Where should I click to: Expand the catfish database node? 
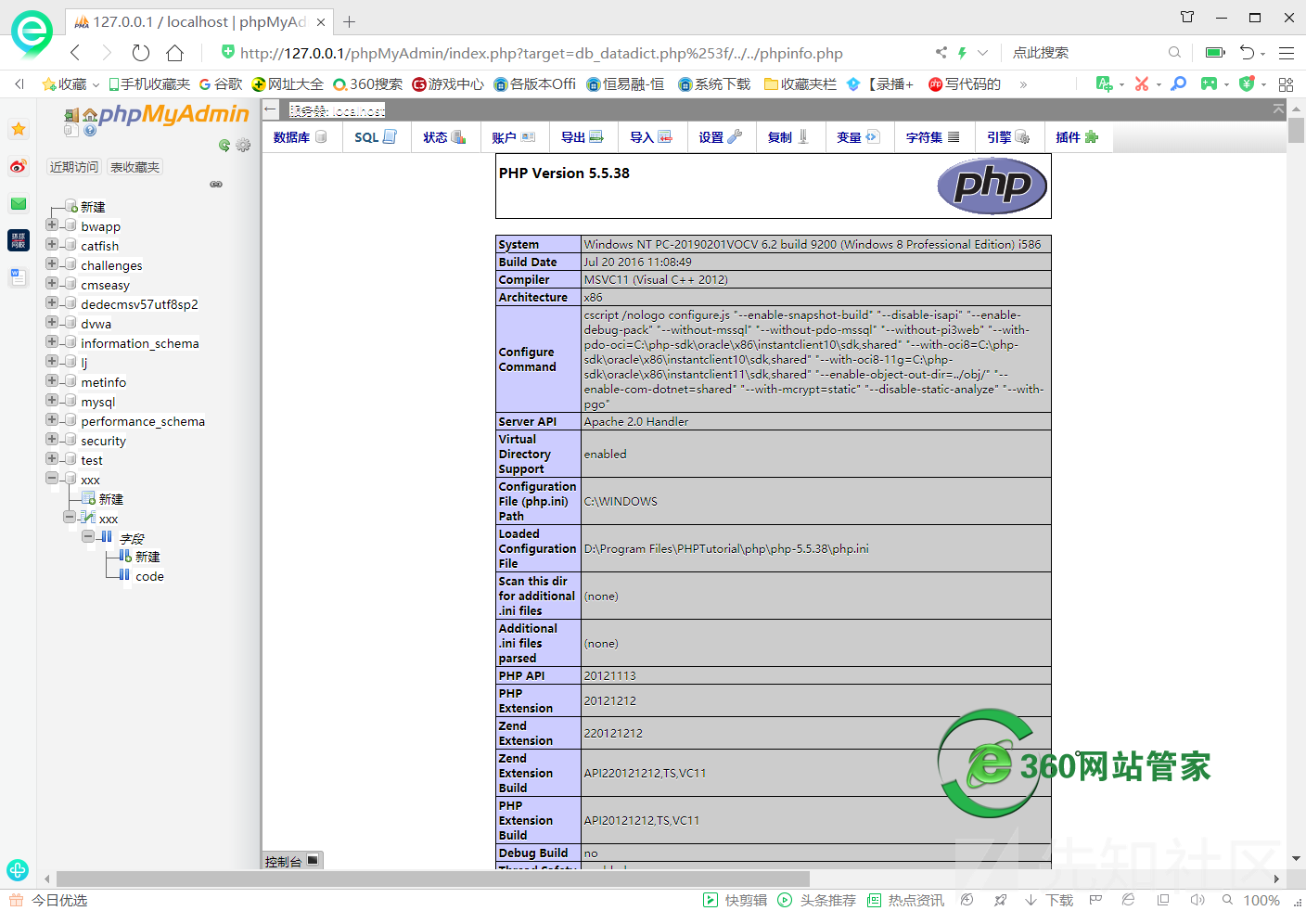[x=52, y=244]
